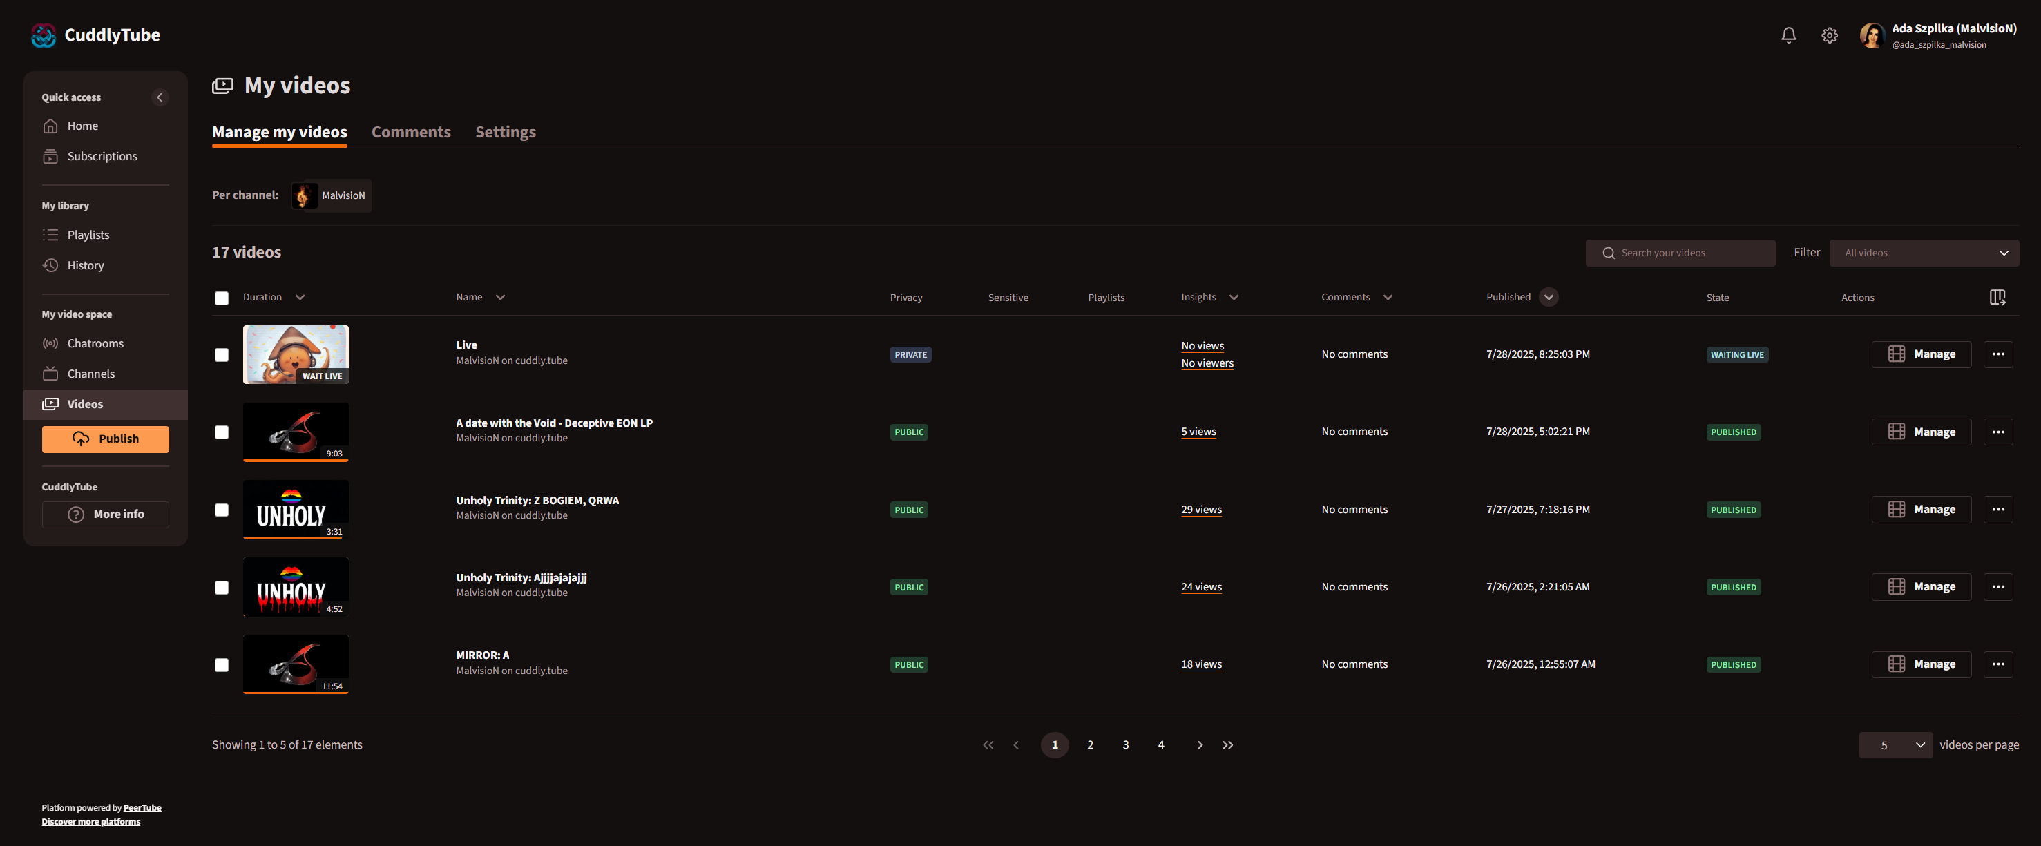Click the orange Publish button
2041x846 pixels.
pos(106,439)
